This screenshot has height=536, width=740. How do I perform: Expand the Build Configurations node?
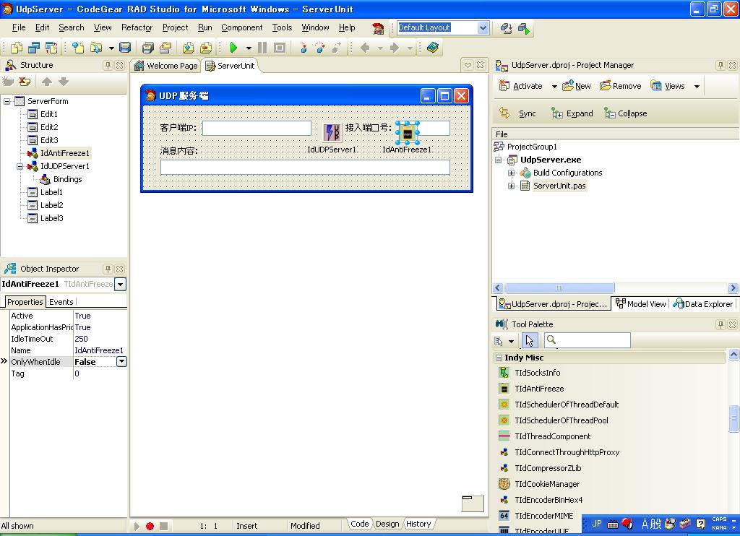click(511, 173)
